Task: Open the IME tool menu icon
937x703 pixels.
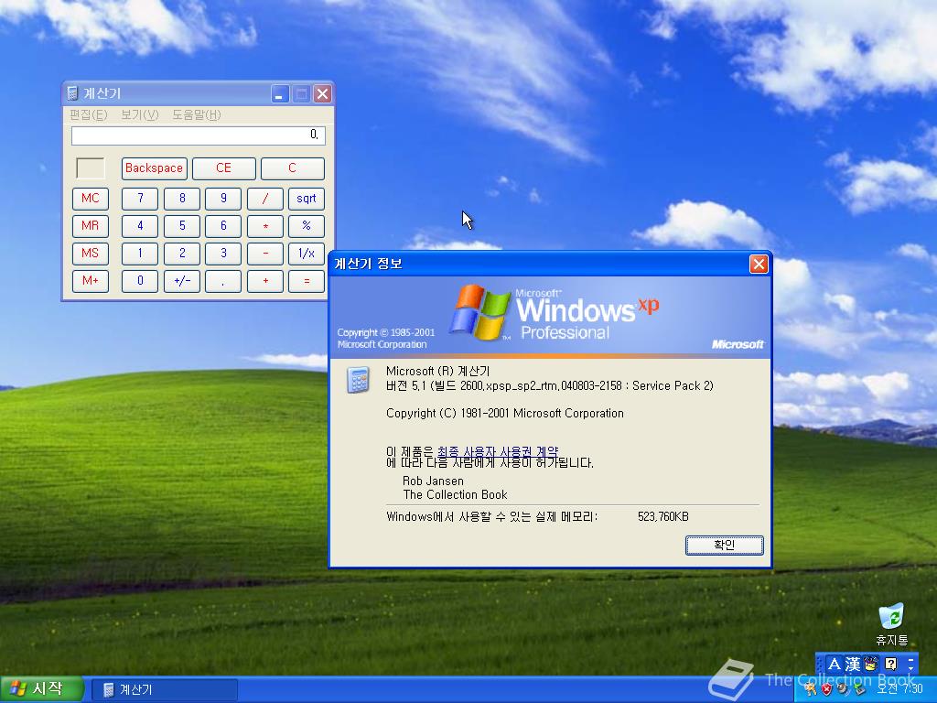Action: (871, 665)
